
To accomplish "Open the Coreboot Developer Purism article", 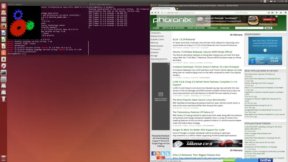I will (206, 67).
